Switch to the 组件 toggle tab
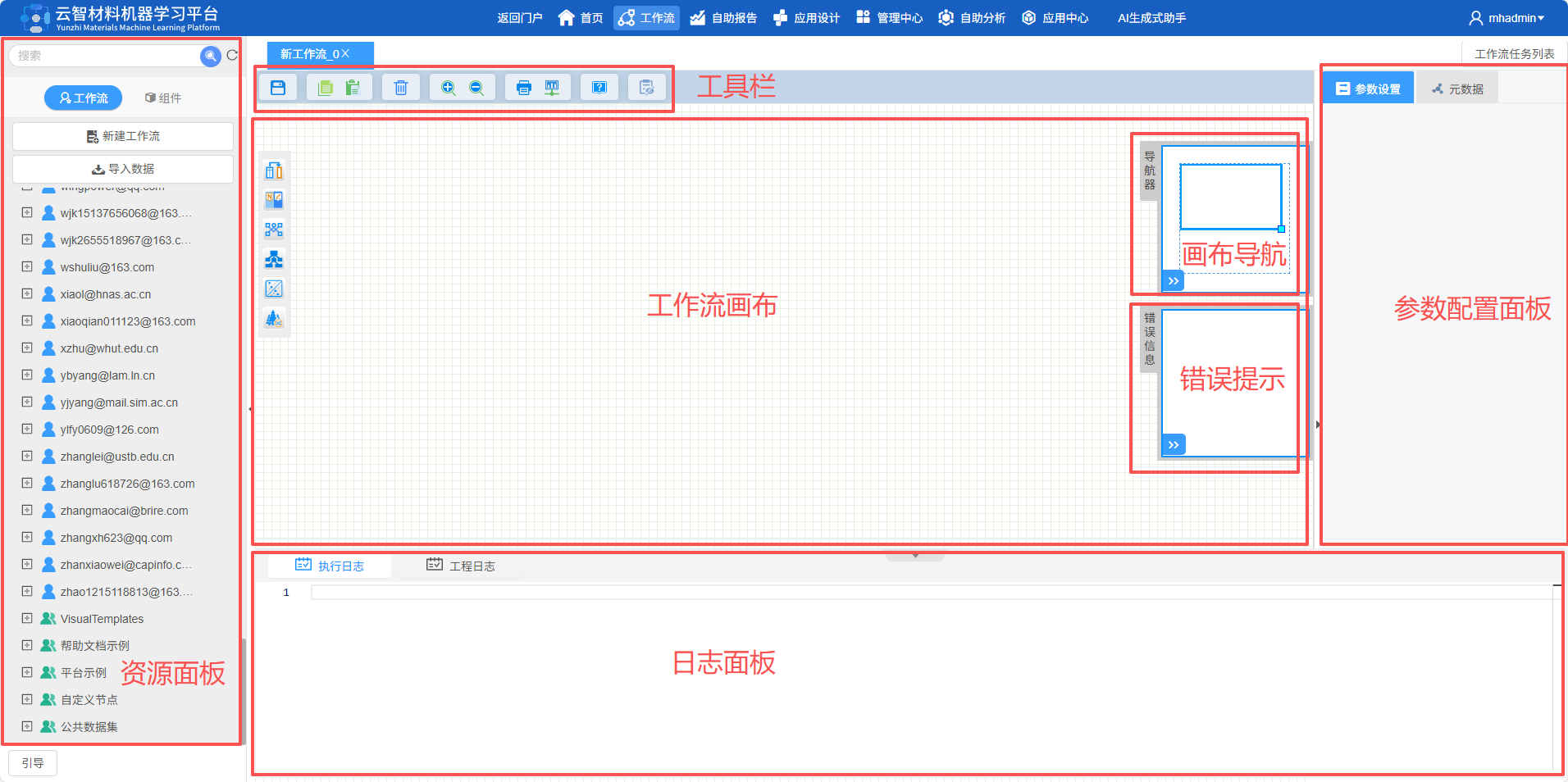The image size is (1568, 782). (163, 98)
